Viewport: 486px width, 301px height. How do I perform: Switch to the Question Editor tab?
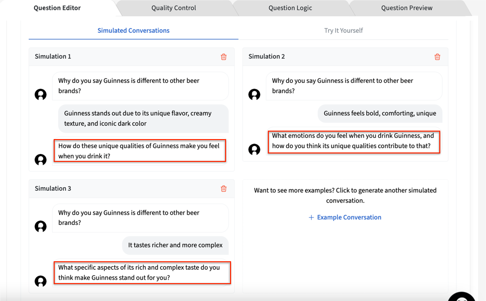coord(57,8)
